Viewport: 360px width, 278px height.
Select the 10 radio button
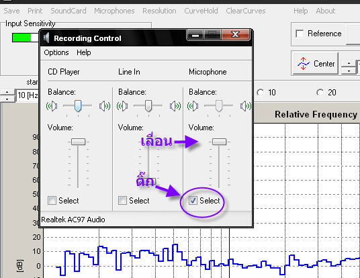point(260,93)
